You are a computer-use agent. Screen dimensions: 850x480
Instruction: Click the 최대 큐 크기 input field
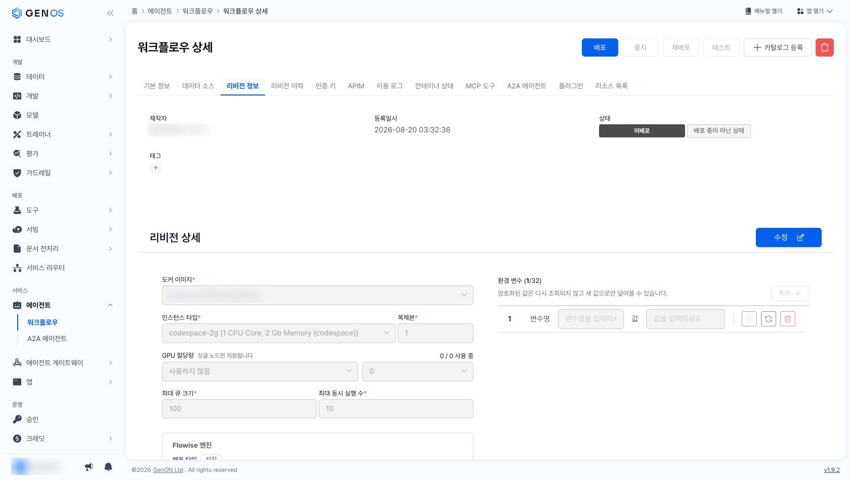[239, 409]
